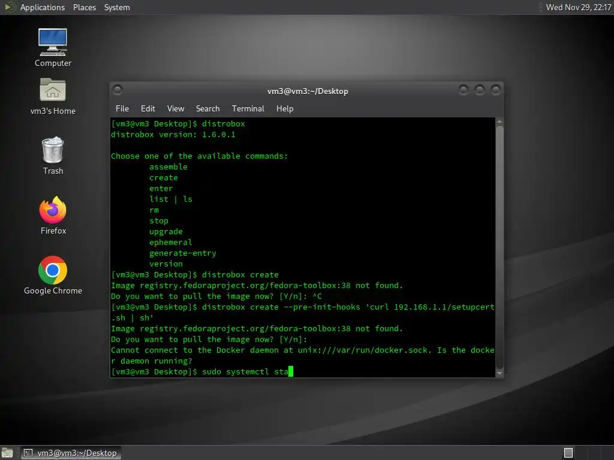Click the terminal scrollbar up arrow
Viewport: 614px width, 460px height.
499,122
